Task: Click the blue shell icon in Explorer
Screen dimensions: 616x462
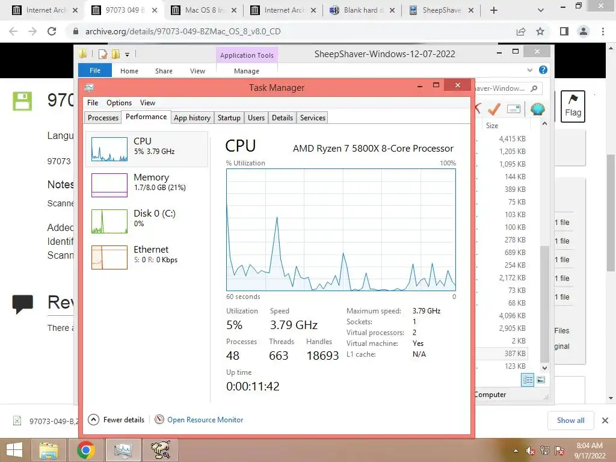Action: [x=537, y=109]
